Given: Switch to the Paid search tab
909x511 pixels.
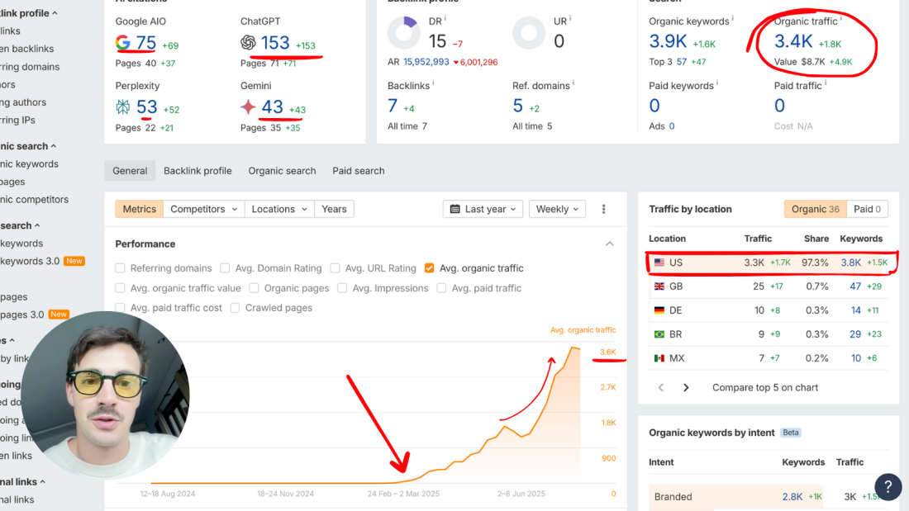Looking at the screenshot, I should (359, 171).
